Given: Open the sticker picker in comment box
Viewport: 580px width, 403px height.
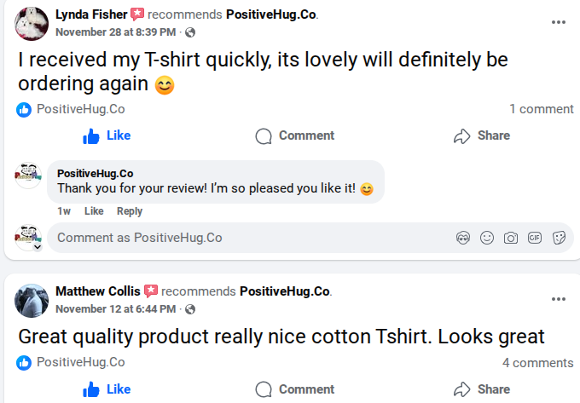Looking at the screenshot, I should click(559, 238).
